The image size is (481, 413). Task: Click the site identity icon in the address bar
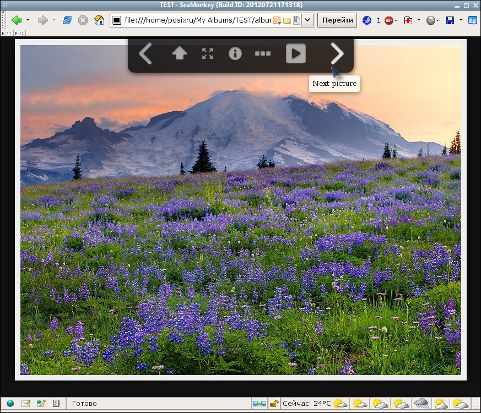[117, 20]
